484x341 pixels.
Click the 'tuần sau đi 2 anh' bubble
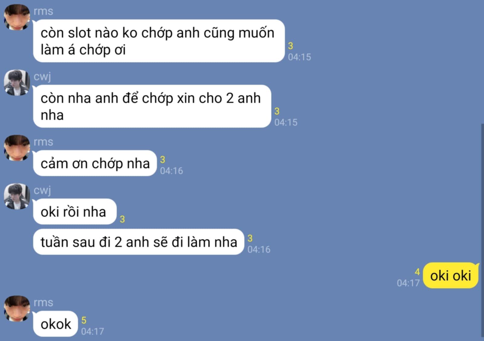click(139, 242)
